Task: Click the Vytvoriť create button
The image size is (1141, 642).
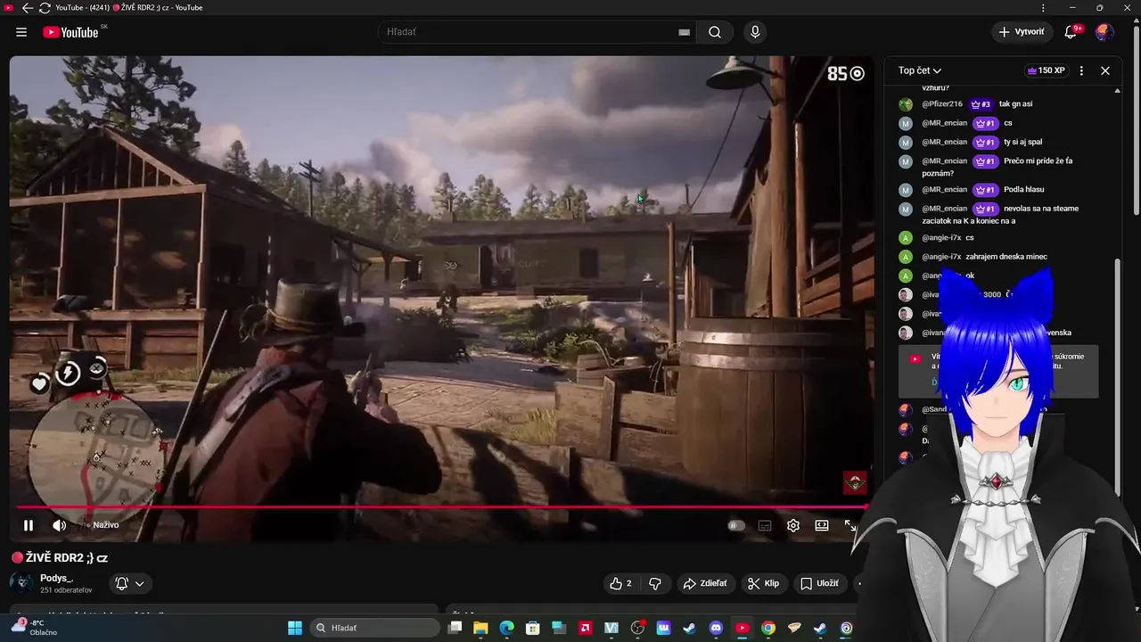Action: point(1022,32)
